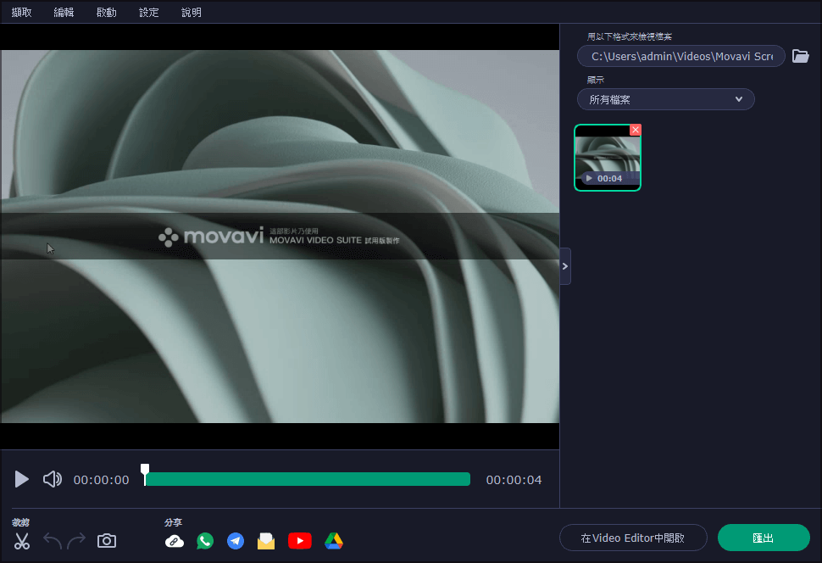Delete the thumbnail using red X
Screen dimensions: 822x563
[636, 130]
